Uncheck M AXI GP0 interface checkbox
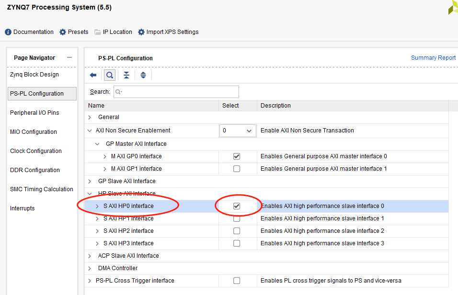Viewport: 458px width, 295px height. pos(237,156)
